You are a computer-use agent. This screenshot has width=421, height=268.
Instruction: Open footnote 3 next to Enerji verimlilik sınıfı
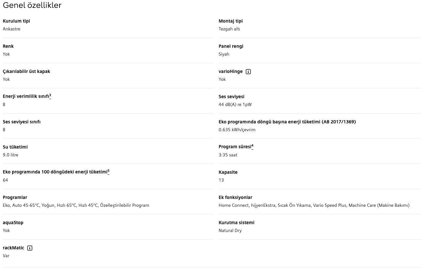50,96
